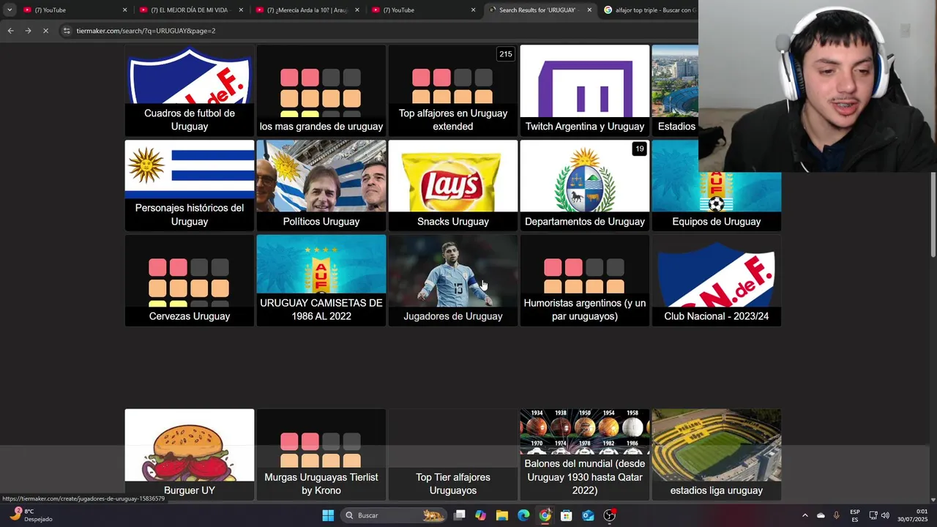The width and height of the screenshot is (937, 527).
Task: Open the tab search dropdown
Action: (x=10, y=10)
